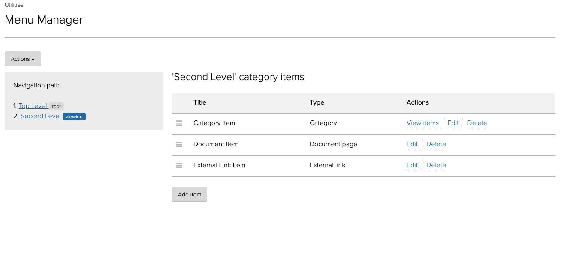
Task: Click the root badge beside Top Level
Action: [56, 106]
